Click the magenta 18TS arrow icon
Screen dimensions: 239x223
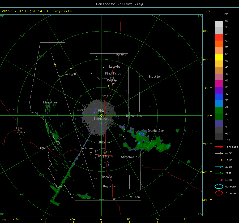219,180
